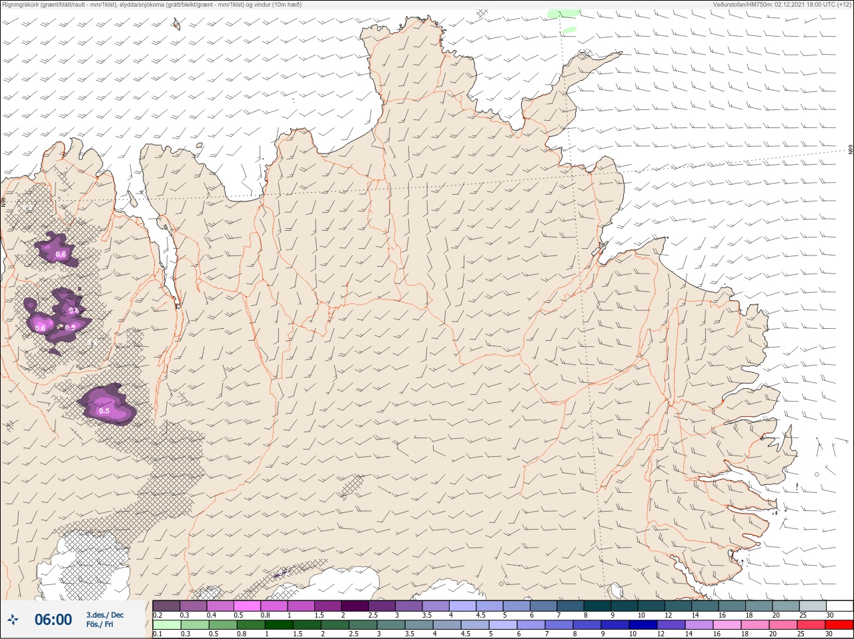Pick the bottom-row light blue swatch labeled 5
The image size is (854, 639).
click(x=504, y=625)
